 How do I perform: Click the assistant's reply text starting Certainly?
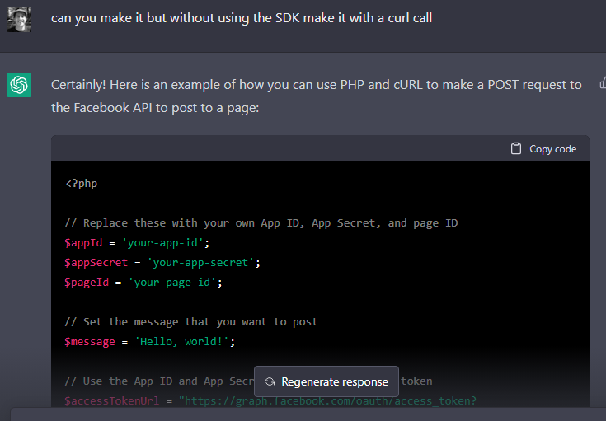click(316, 96)
